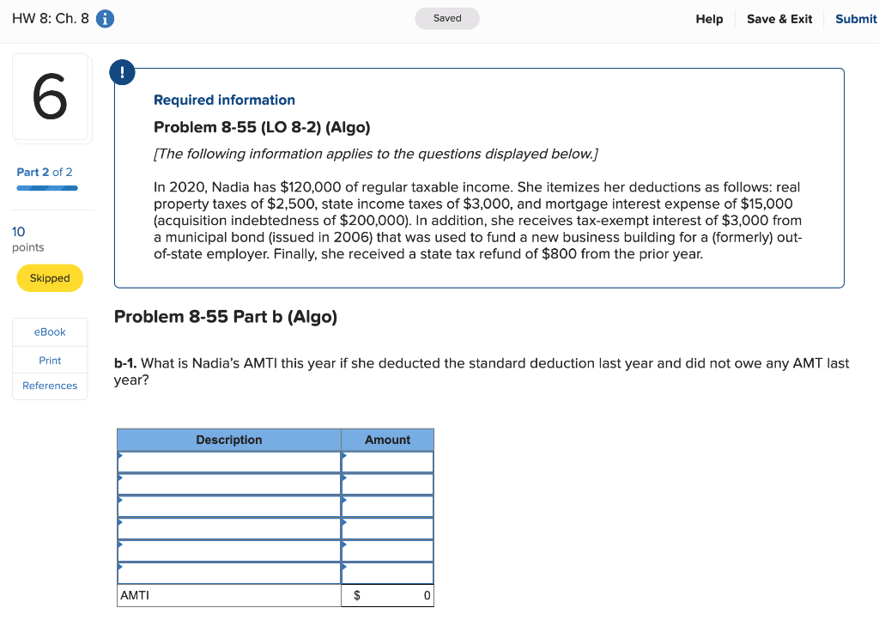Click the AMTI row label
The image size is (879, 620).
tap(135, 595)
